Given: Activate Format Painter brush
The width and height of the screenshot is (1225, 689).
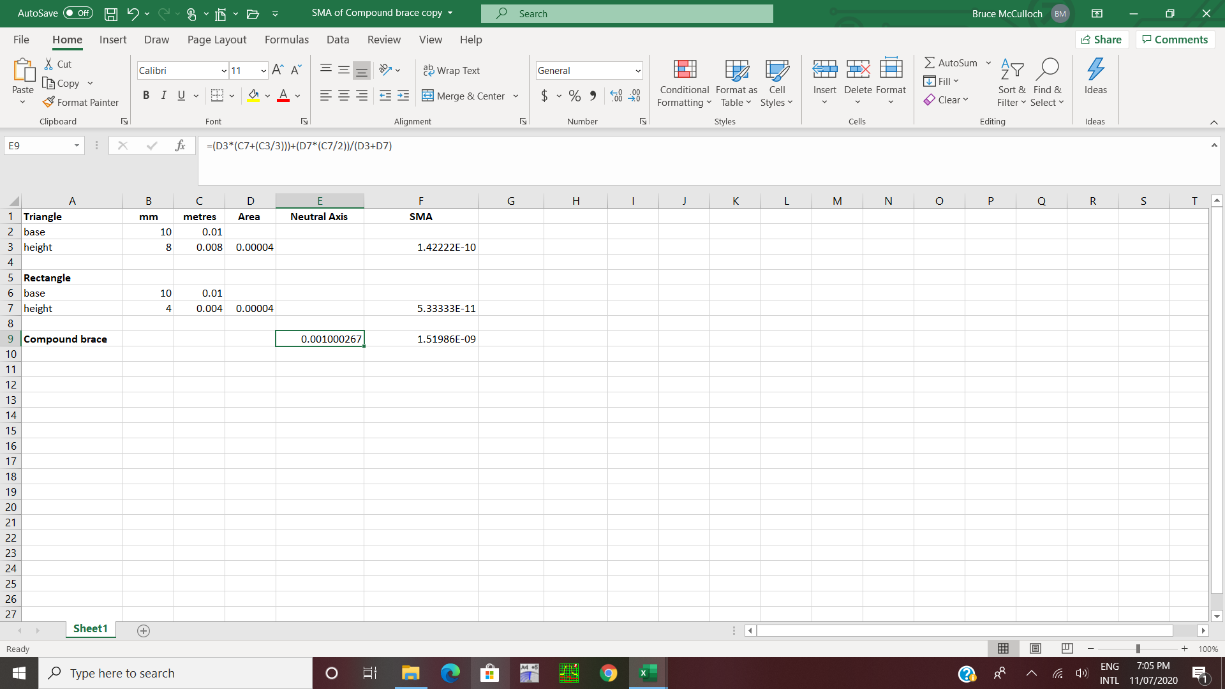Looking at the screenshot, I should [80, 102].
